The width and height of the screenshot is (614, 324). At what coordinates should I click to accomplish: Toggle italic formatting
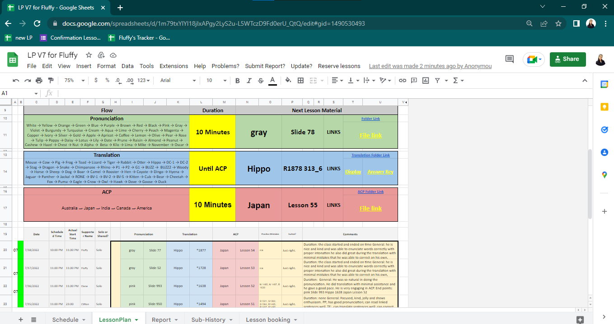point(249,80)
